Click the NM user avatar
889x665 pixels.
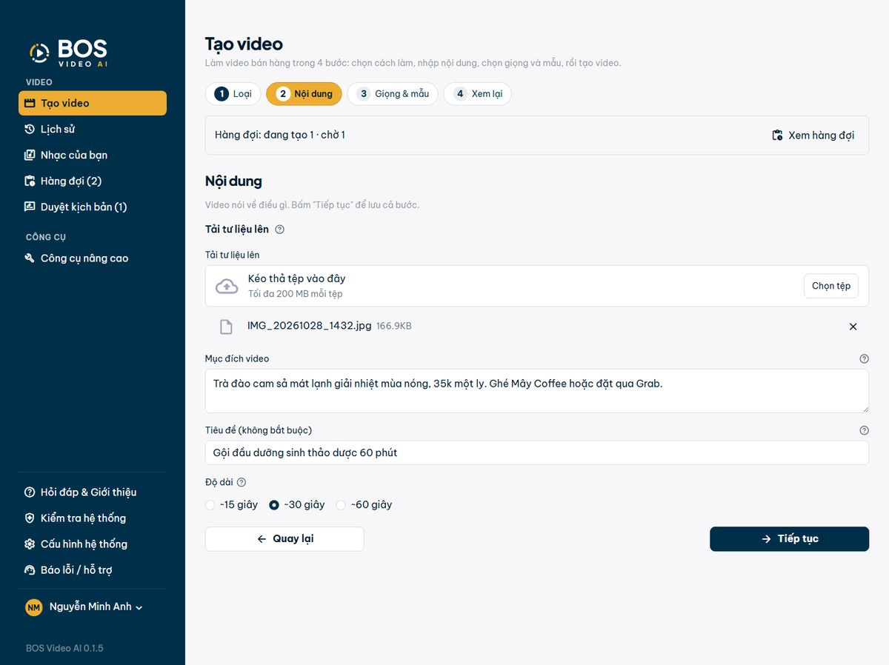[x=34, y=608]
